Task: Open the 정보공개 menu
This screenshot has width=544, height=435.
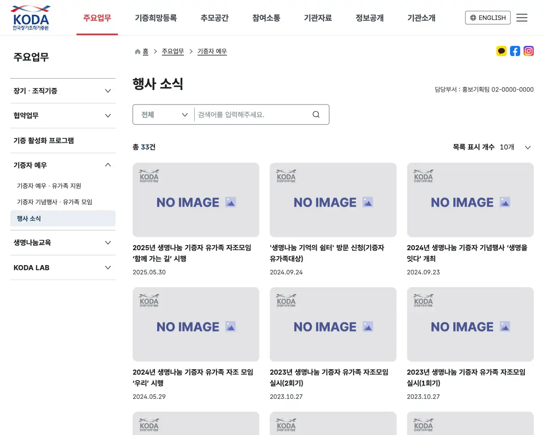Action: (369, 18)
